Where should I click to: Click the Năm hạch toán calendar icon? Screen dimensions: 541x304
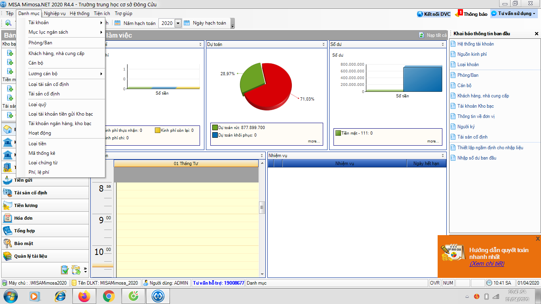118,23
